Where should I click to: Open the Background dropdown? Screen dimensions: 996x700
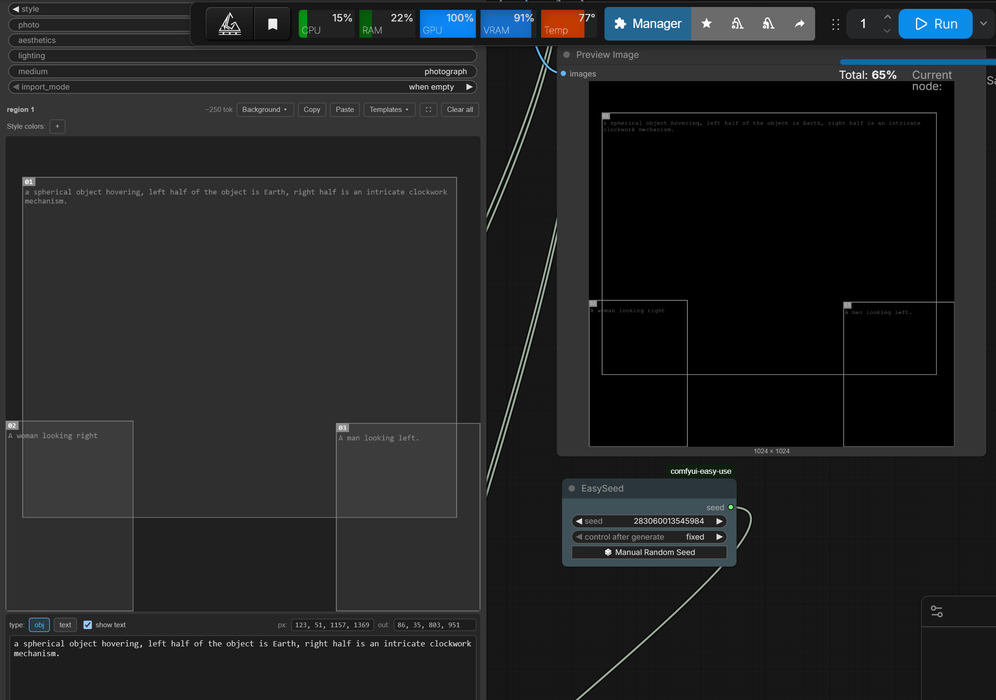point(265,110)
